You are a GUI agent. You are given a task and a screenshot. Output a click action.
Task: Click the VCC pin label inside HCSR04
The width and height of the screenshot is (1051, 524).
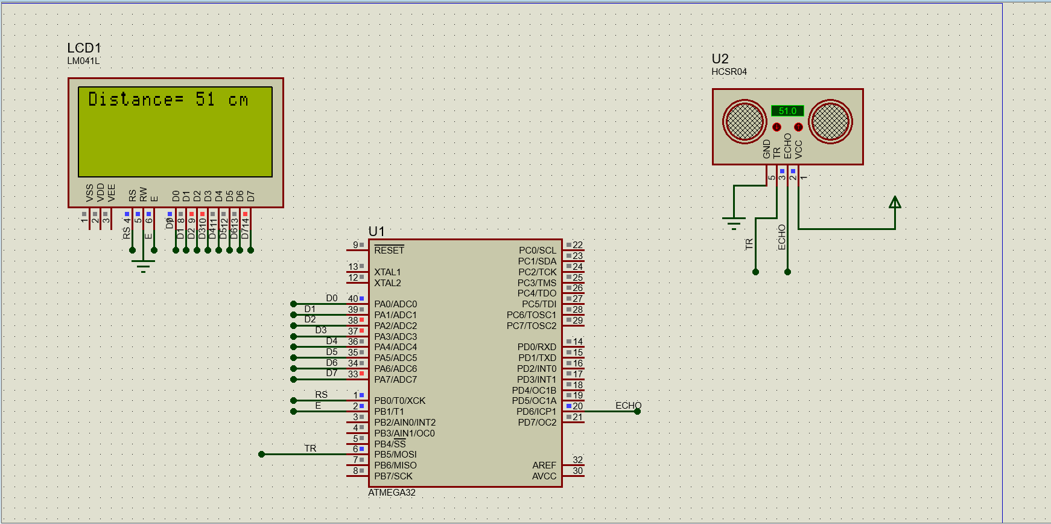click(x=798, y=150)
